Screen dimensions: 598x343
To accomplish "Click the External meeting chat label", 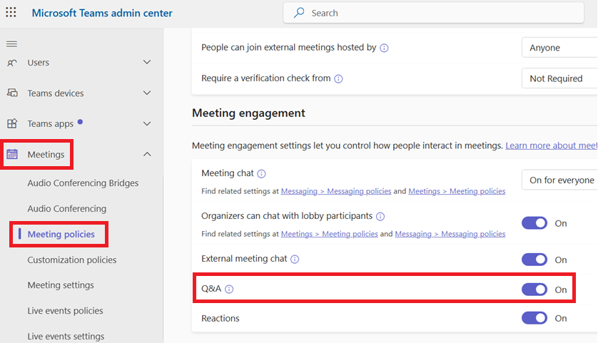I will (244, 259).
